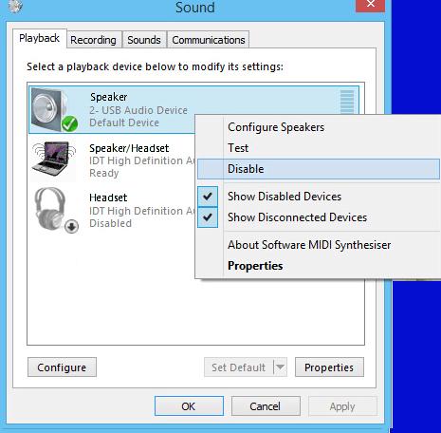This screenshot has width=441, height=433.
Task: Choose Configure Speakers from context menu
Action: coord(319,127)
